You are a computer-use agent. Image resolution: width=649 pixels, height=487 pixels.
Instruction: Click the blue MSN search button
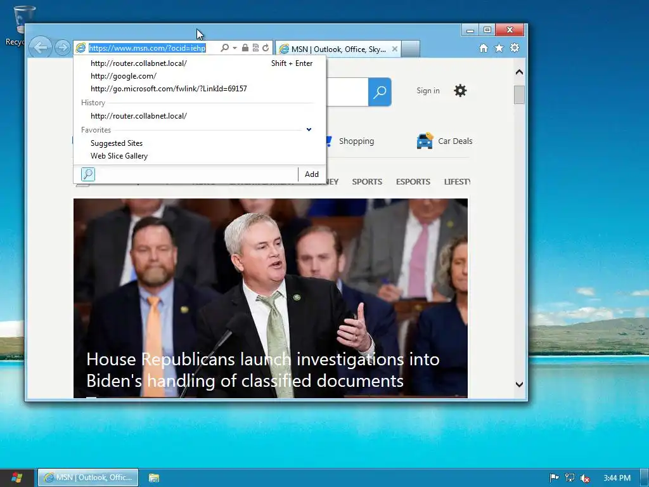coord(380,92)
